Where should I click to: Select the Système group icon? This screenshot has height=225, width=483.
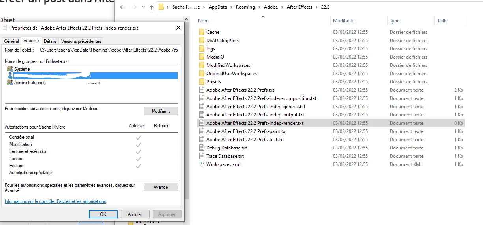(x=10, y=69)
